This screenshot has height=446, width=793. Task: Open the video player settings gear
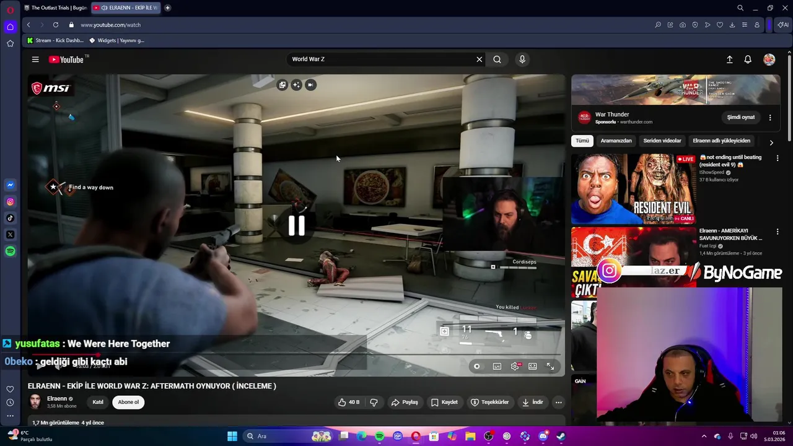tap(515, 366)
